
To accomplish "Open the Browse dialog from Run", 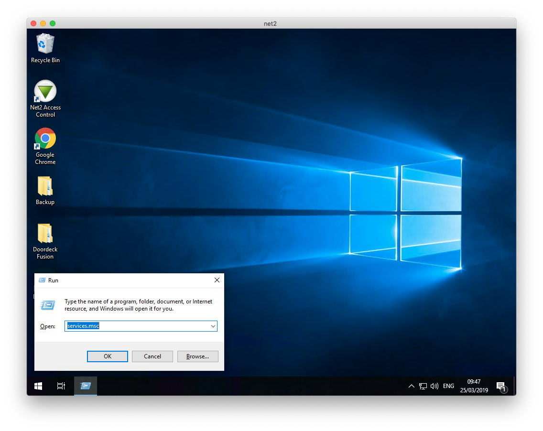I will [197, 356].
